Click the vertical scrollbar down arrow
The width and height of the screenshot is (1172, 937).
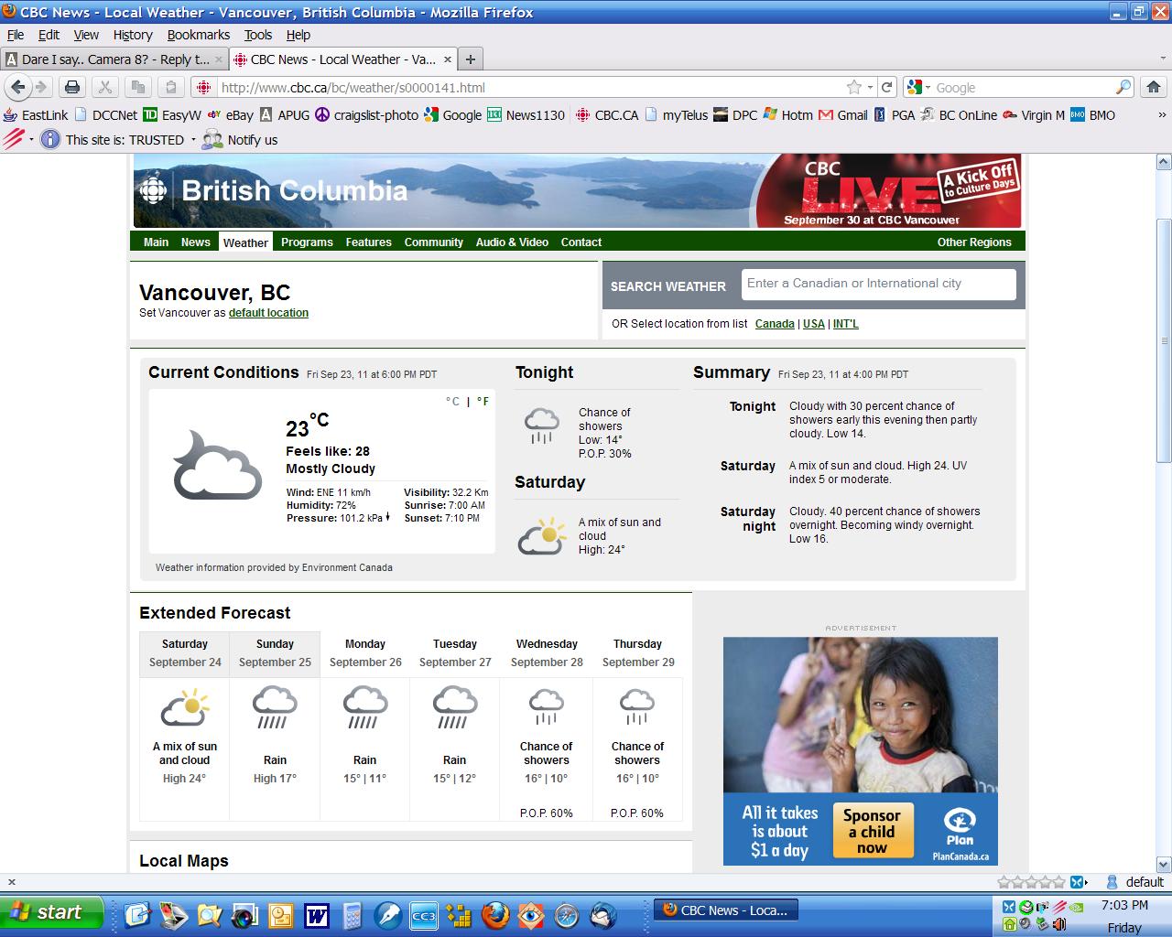coord(1164,863)
